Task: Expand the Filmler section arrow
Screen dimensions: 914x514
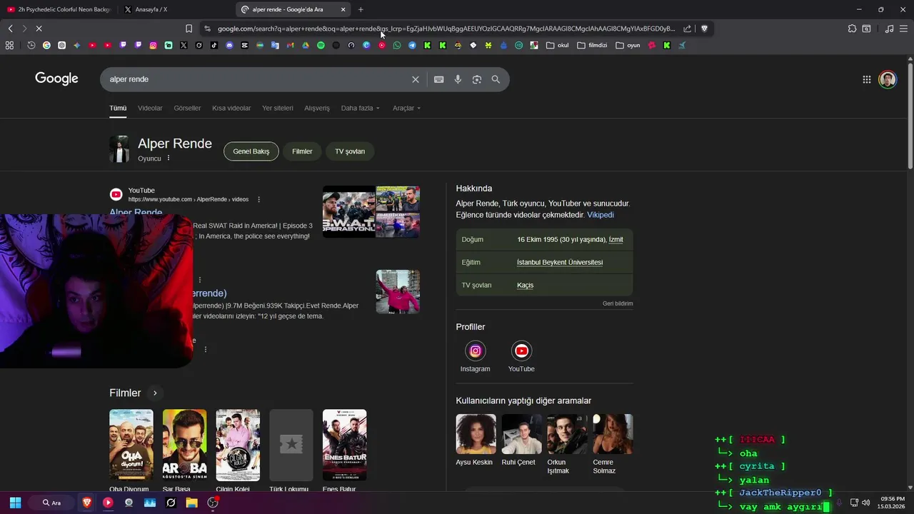Action: point(155,393)
